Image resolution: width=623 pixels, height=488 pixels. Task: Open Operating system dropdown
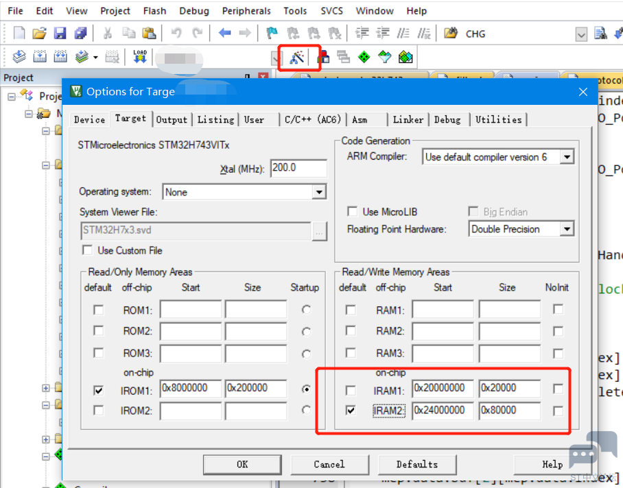(319, 193)
